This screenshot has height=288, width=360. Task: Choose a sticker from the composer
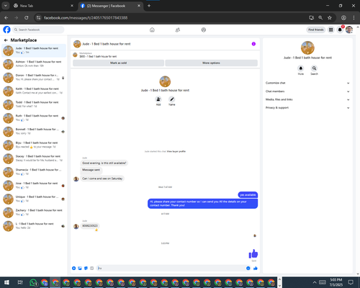[x=86, y=268]
